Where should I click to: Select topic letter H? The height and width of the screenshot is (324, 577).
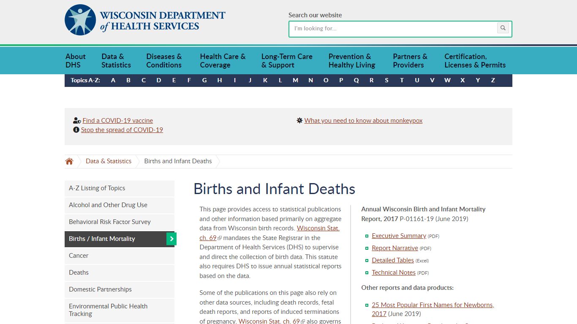click(x=220, y=80)
